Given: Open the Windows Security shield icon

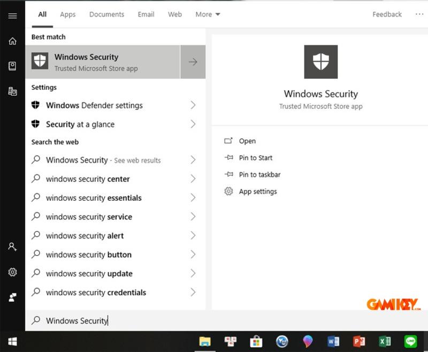Looking at the screenshot, I should pos(40,62).
